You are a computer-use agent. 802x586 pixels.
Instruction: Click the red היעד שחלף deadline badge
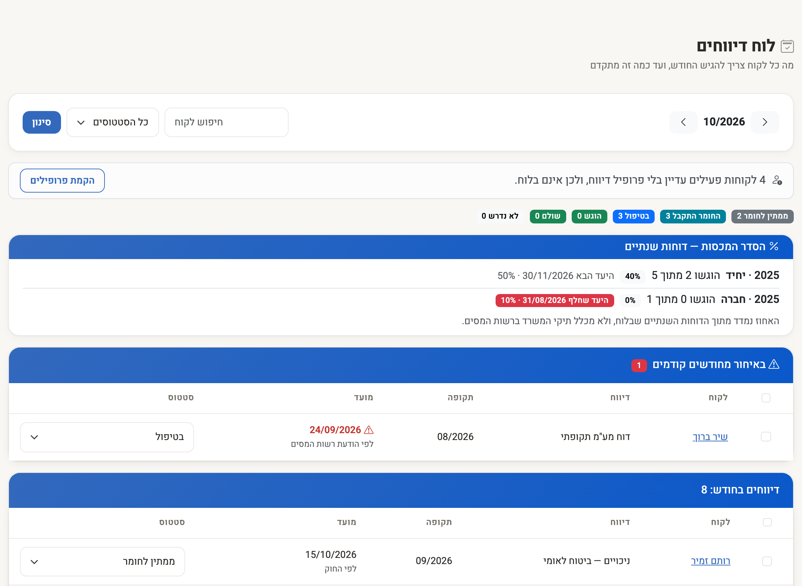(555, 301)
